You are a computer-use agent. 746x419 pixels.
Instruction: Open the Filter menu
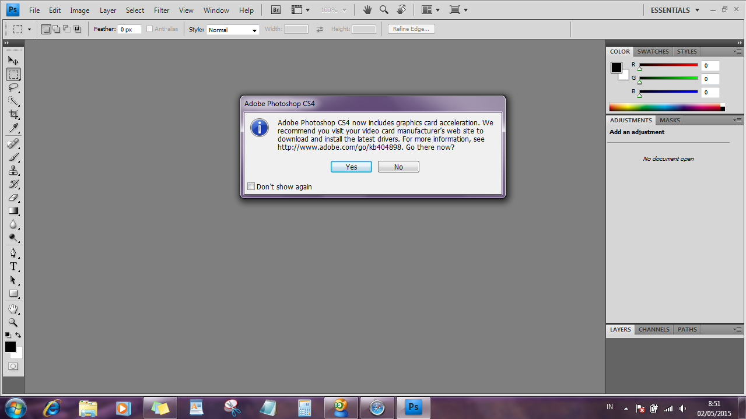click(x=162, y=10)
